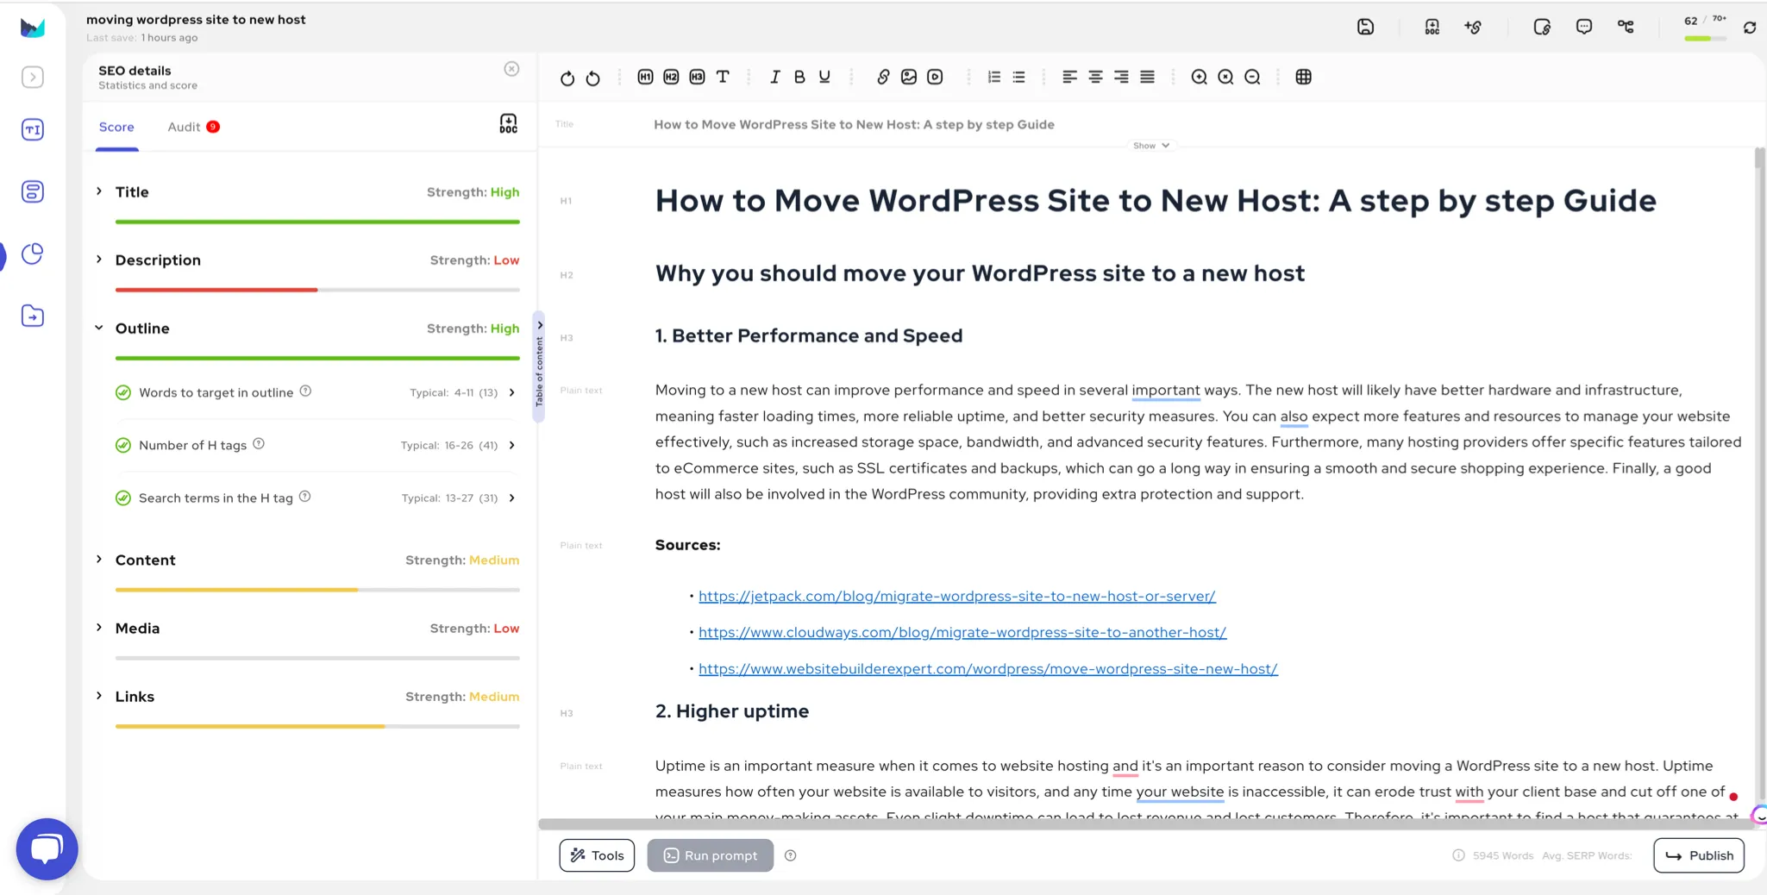The width and height of the screenshot is (1767, 895).
Task: Insert a hyperlink using the link icon
Action: point(882,77)
